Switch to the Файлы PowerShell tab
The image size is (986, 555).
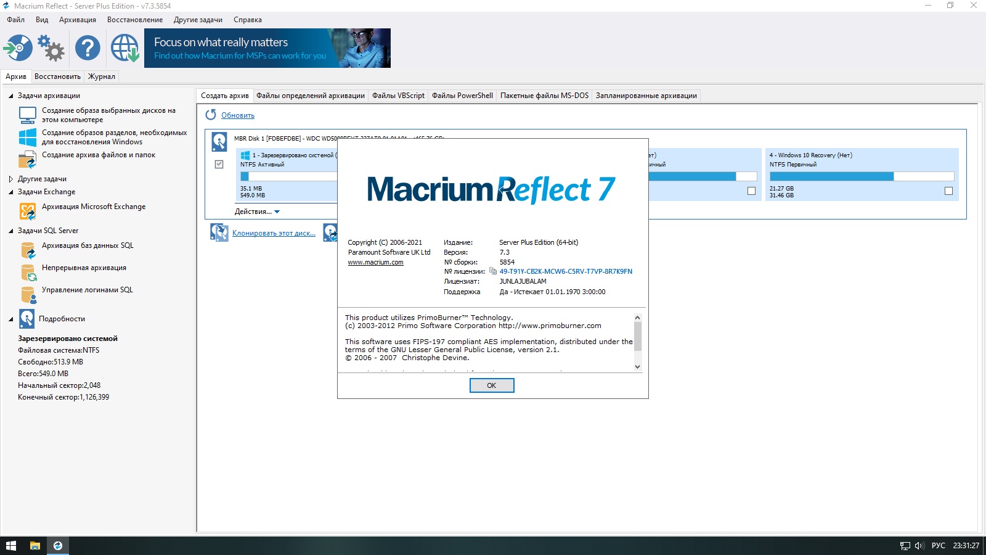pos(462,96)
